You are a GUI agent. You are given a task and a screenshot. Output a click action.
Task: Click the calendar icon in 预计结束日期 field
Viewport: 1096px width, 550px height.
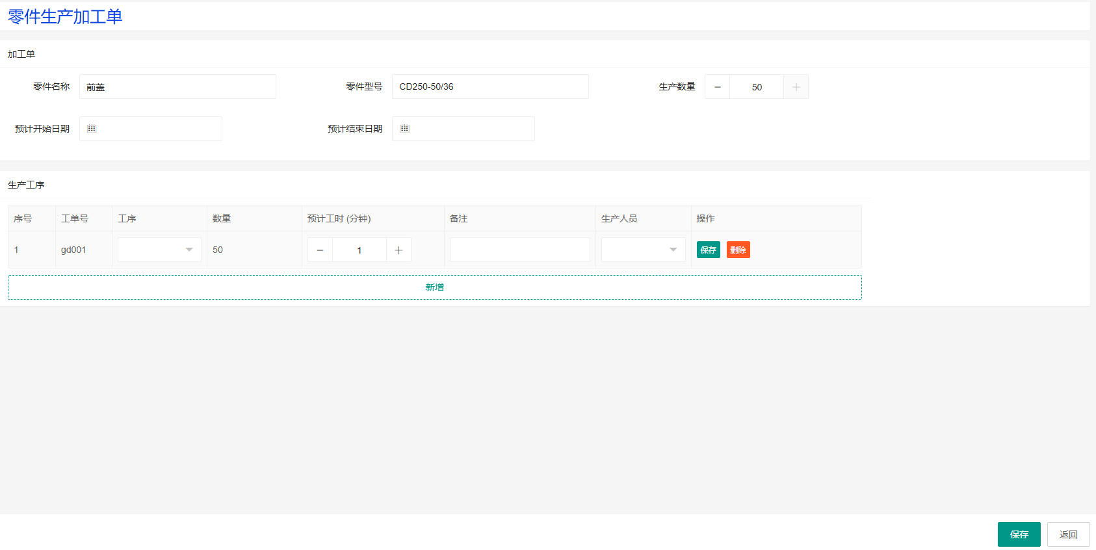tap(404, 129)
